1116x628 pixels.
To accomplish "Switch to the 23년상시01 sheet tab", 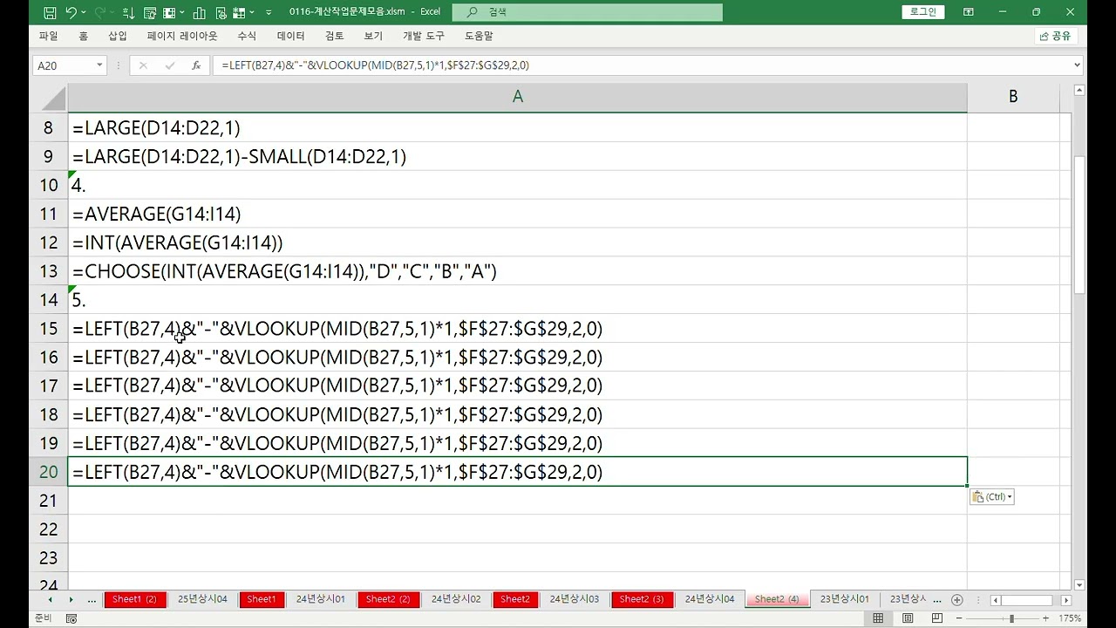I will [x=844, y=599].
